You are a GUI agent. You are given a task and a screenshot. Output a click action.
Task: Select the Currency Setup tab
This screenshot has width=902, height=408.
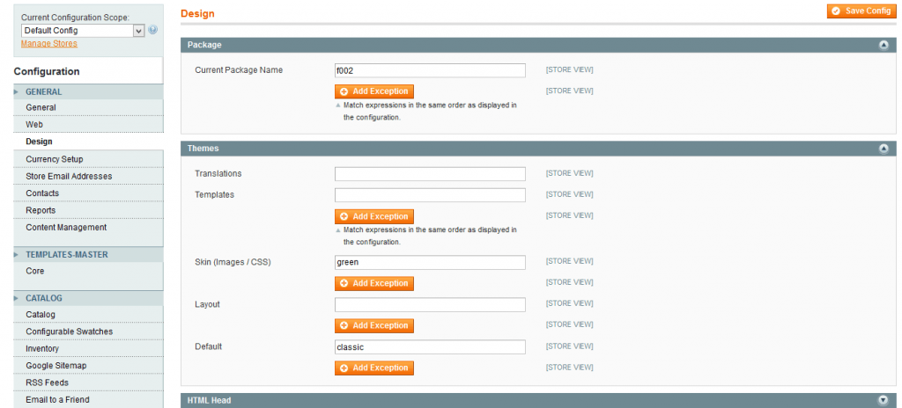pyautogui.click(x=54, y=159)
